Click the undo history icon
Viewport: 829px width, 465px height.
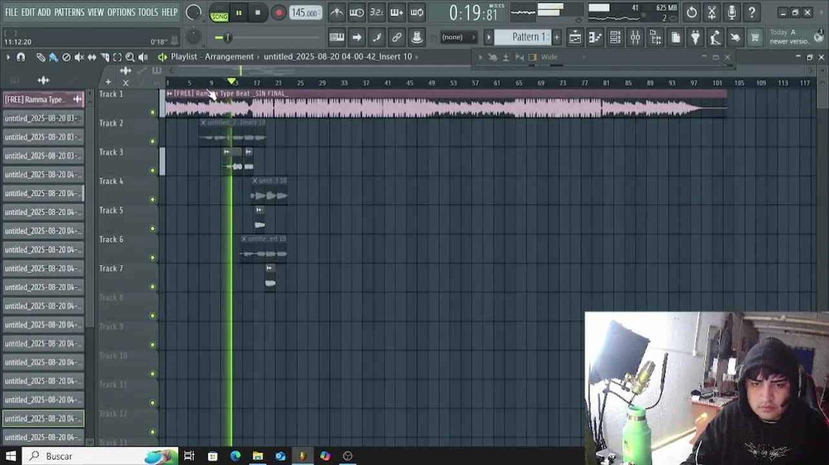coord(691,12)
